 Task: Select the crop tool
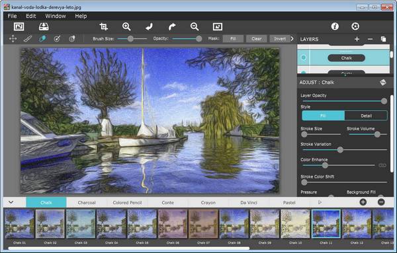[104, 26]
